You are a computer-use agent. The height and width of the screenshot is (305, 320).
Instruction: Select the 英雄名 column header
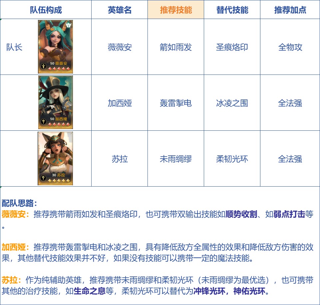[x=120, y=10]
